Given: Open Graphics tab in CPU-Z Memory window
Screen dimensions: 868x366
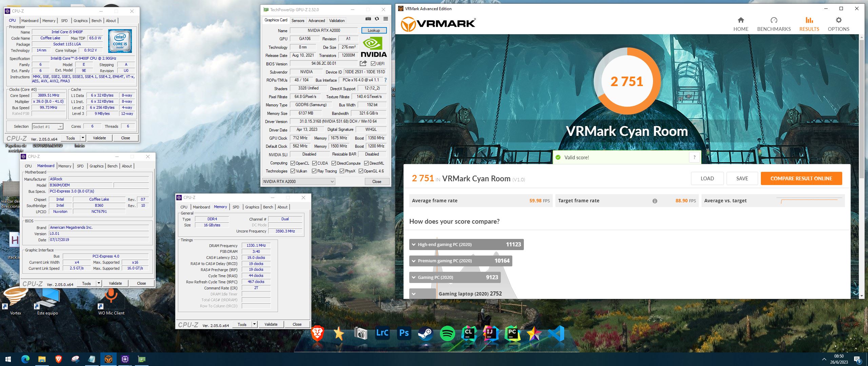Looking at the screenshot, I should coord(252,207).
